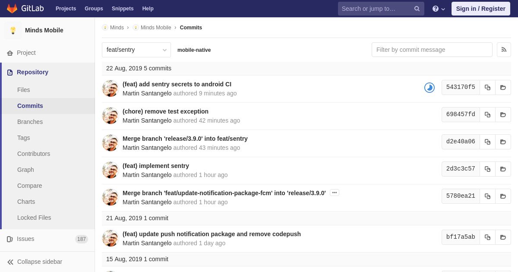The height and width of the screenshot is (272, 518).
Task: Click the Filter by commit message field
Action: click(x=432, y=50)
